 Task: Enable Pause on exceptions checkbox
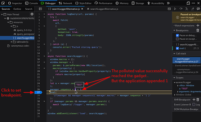point(177,39)
